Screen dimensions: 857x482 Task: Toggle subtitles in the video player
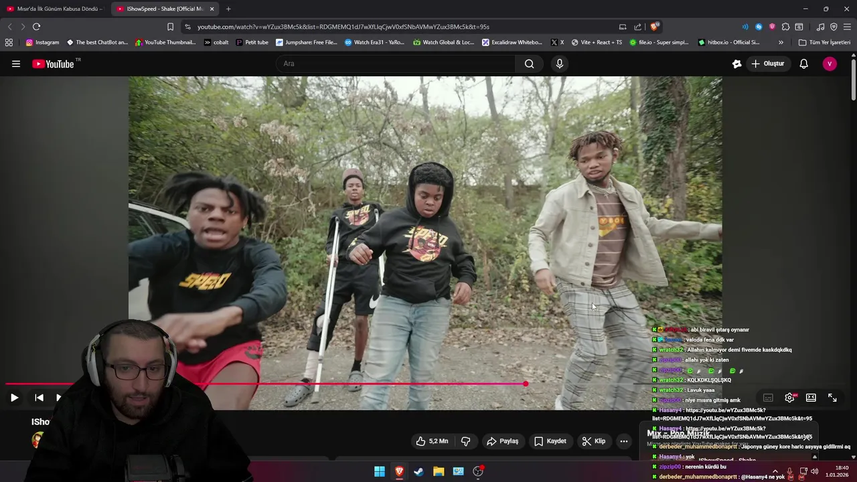click(x=768, y=398)
